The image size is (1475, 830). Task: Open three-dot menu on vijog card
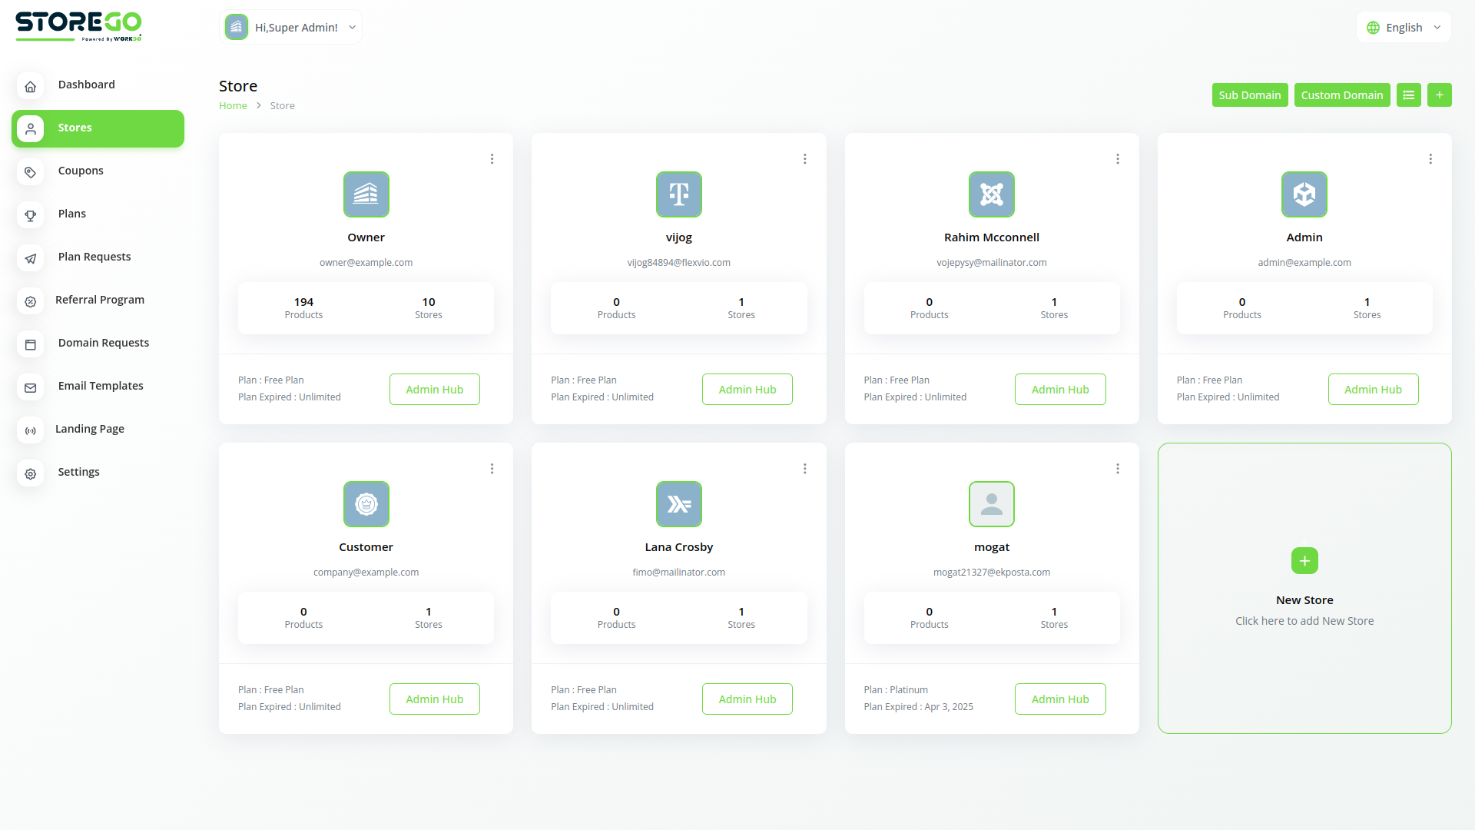point(804,159)
